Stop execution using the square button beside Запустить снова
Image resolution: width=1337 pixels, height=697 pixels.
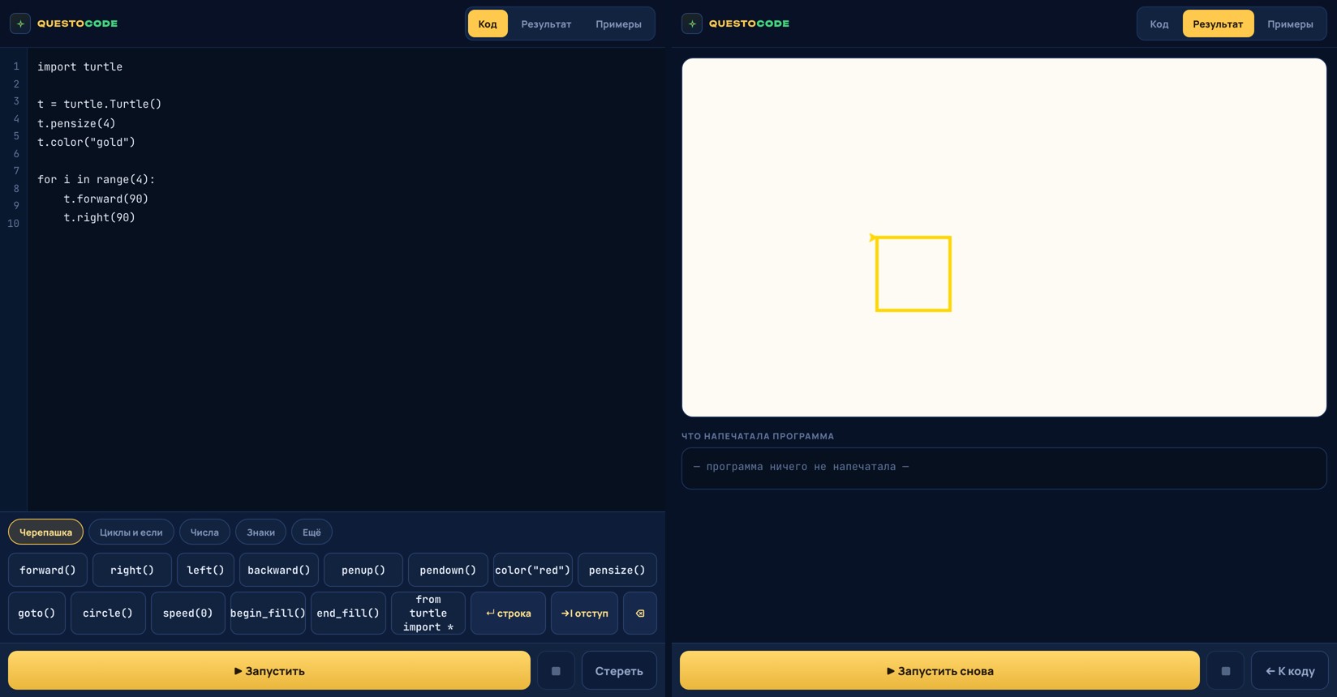point(1226,671)
